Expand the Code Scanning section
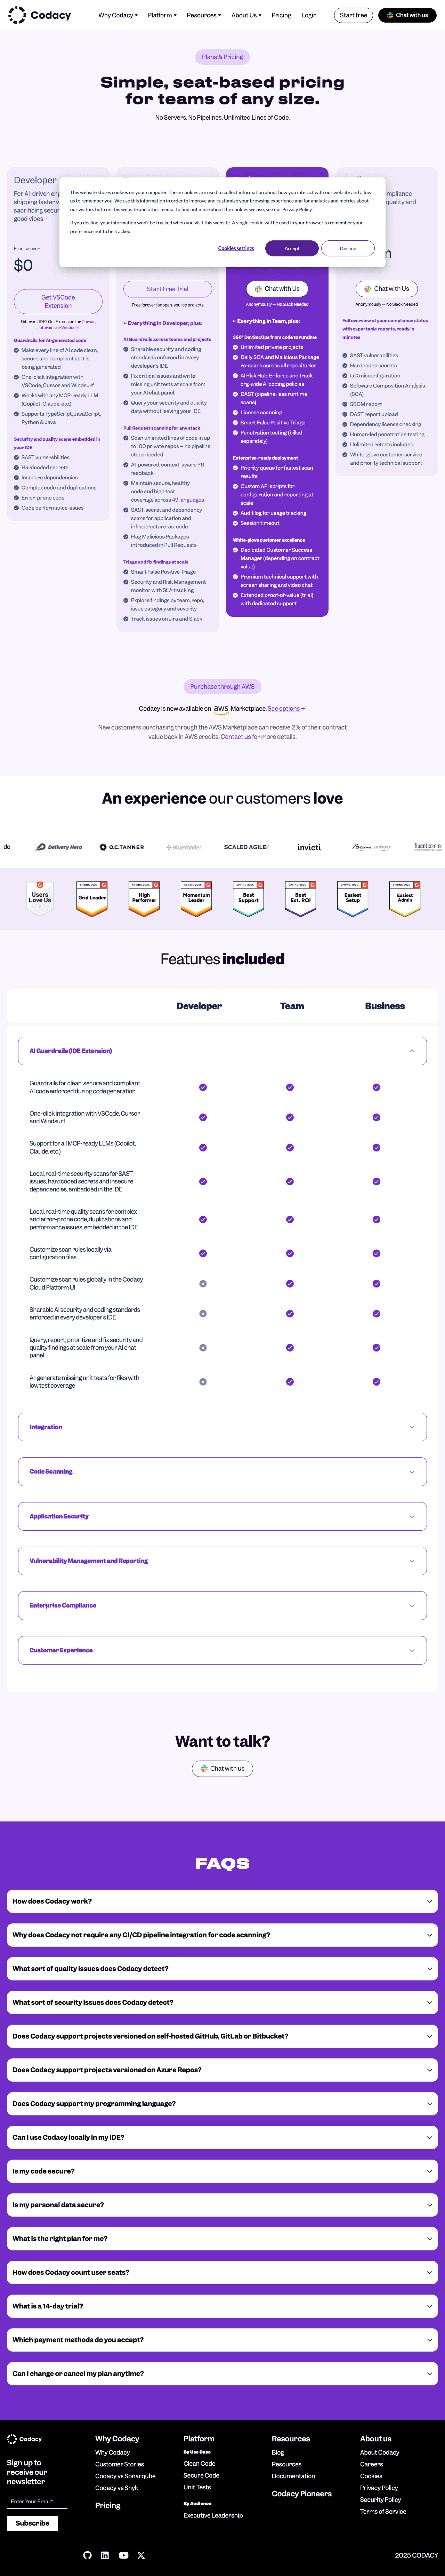This screenshot has width=445, height=2576. pos(222,1471)
